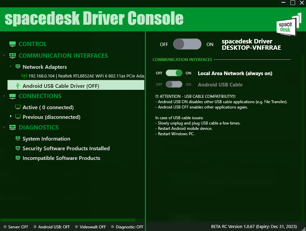306x231 pixels.
Task: Click the Communication Interfaces section icon
Action: point(12,56)
